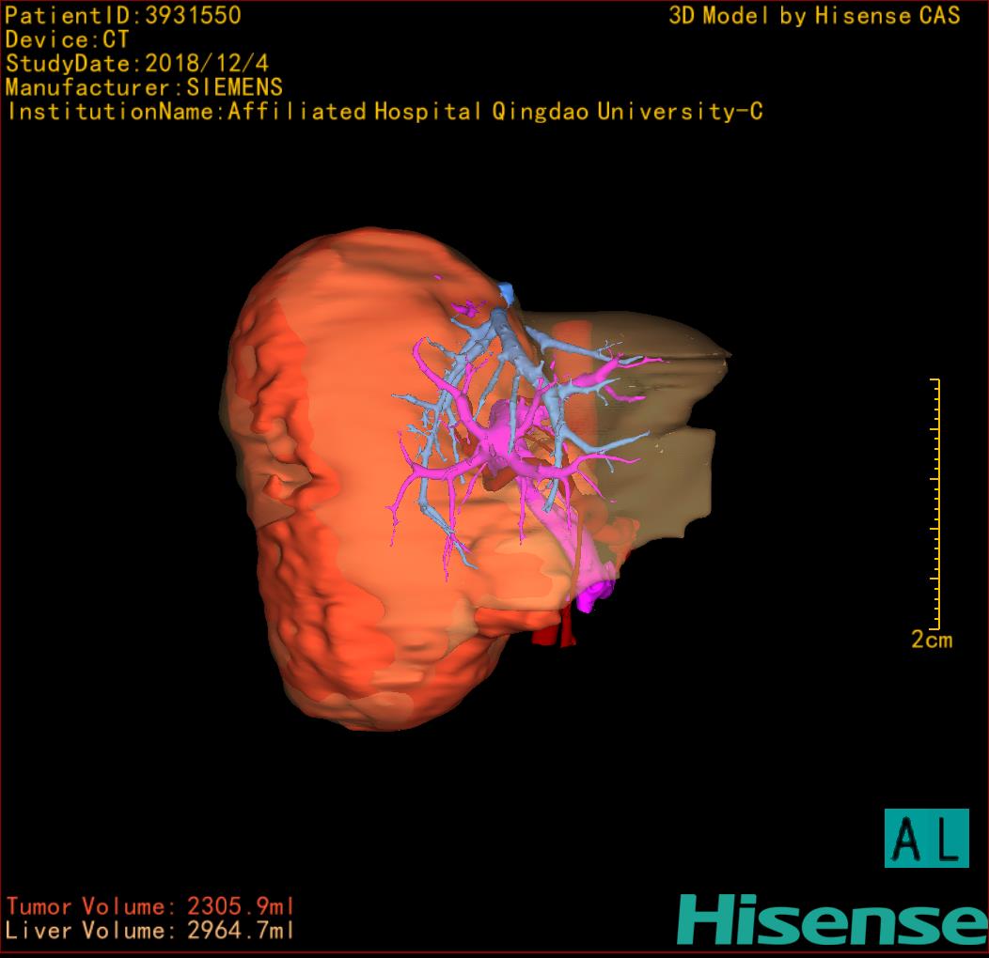Click the Hisense logo
Image resolution: width=989 pixels, height=958 pixels.
[x=831, y=919]
